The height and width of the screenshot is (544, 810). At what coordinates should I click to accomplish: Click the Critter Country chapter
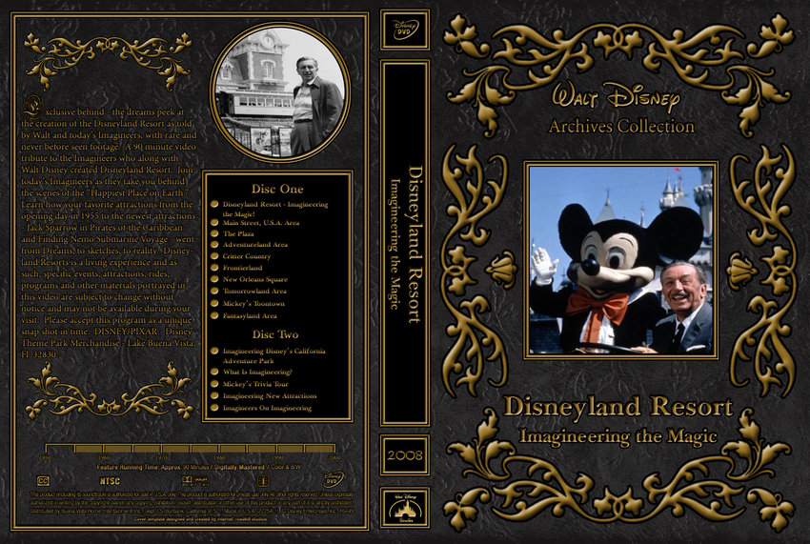coord(247,256)
